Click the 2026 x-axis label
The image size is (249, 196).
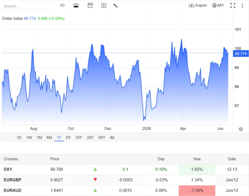[147, 128]
